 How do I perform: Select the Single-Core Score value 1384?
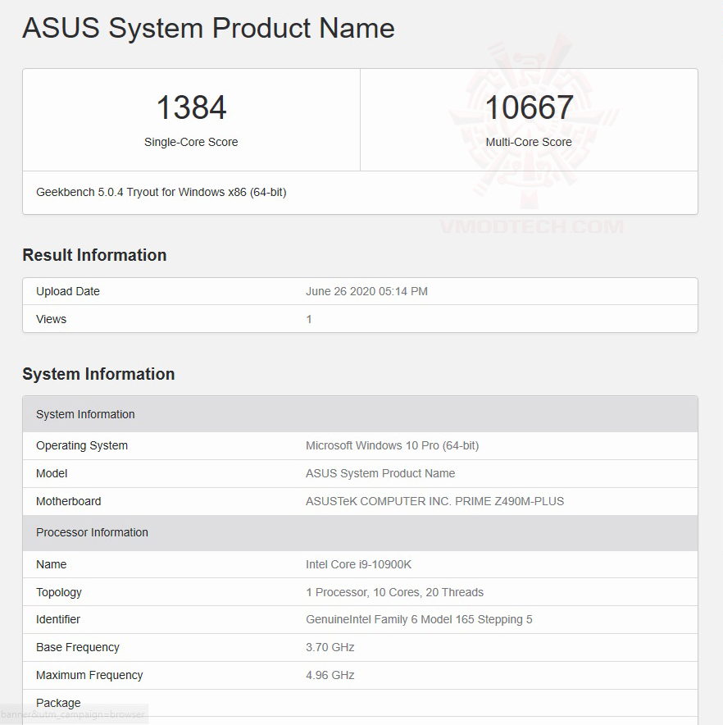tap(191, 107)
